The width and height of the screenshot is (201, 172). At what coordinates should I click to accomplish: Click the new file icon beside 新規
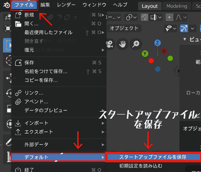18,15
